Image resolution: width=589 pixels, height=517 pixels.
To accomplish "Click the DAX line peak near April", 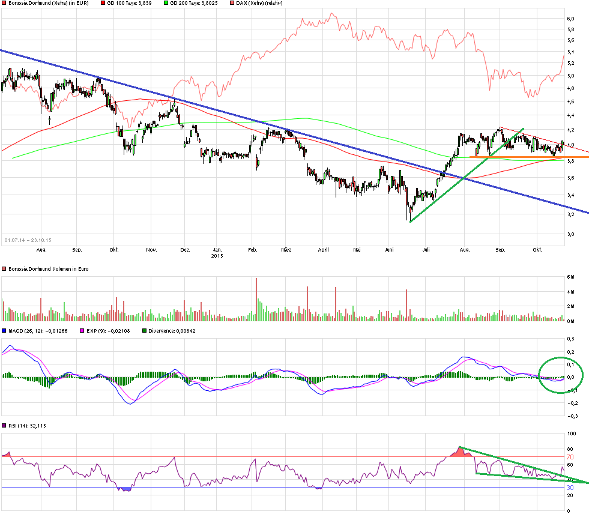I will (x=331, y=14).
